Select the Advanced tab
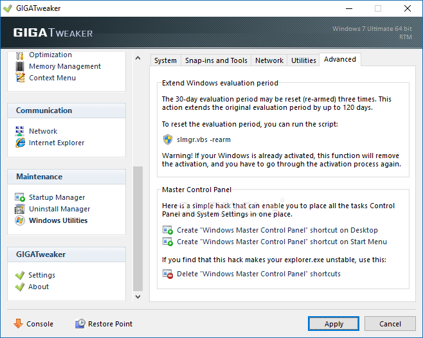Viewport: 423px width, 338px height. tap(340, 59)
